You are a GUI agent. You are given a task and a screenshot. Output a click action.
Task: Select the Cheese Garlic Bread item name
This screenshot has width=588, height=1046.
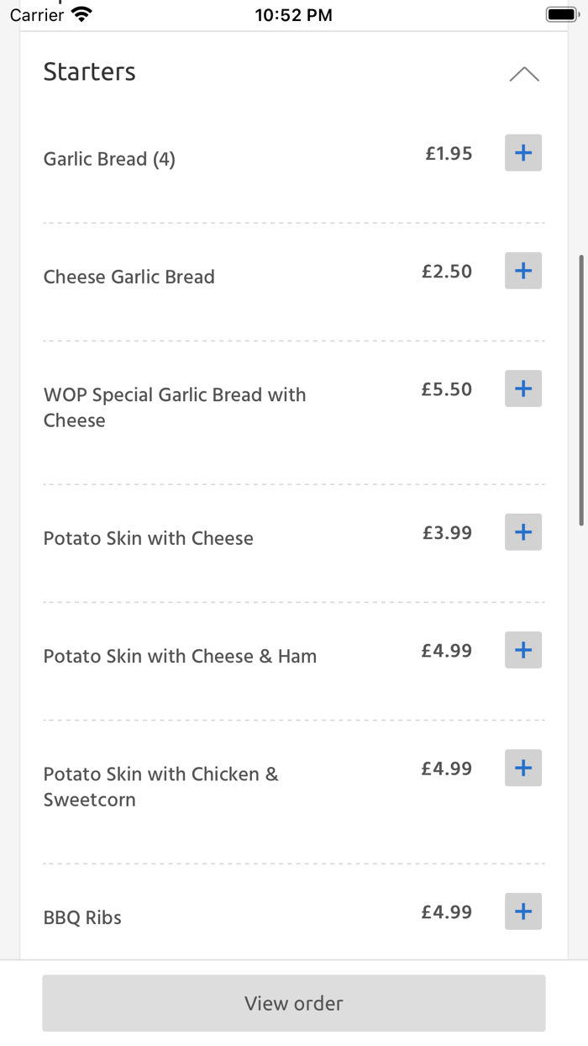coord(129,276)
